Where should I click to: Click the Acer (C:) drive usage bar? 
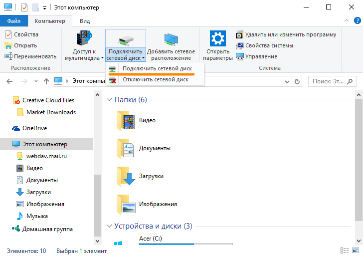tap(185, 245)
